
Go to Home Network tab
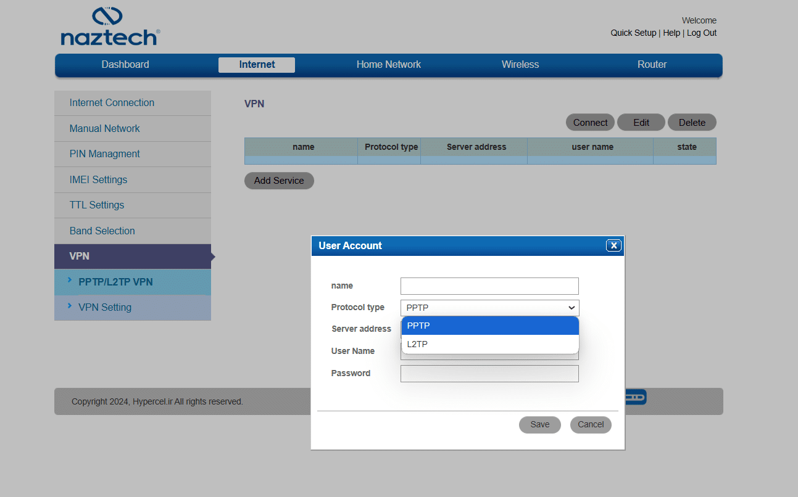coord(388,65)
